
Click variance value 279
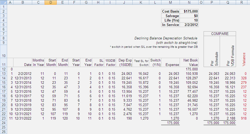point(244,83)
